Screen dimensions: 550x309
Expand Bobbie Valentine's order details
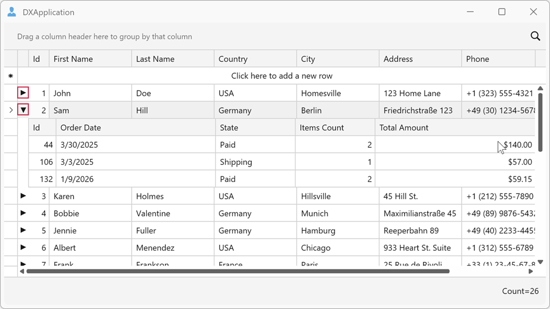[23, 213]
